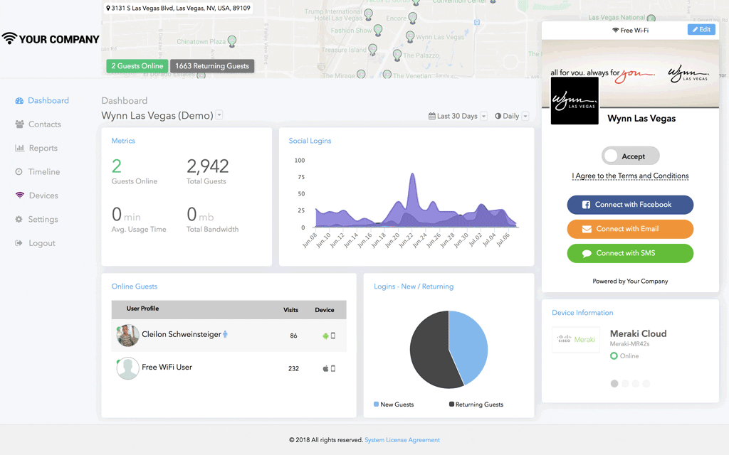Image resolution: width=729 pixels, height=455 pixels.
Task: Select the first carousel dot under Device Information
Action: click(x=614, y=384)
